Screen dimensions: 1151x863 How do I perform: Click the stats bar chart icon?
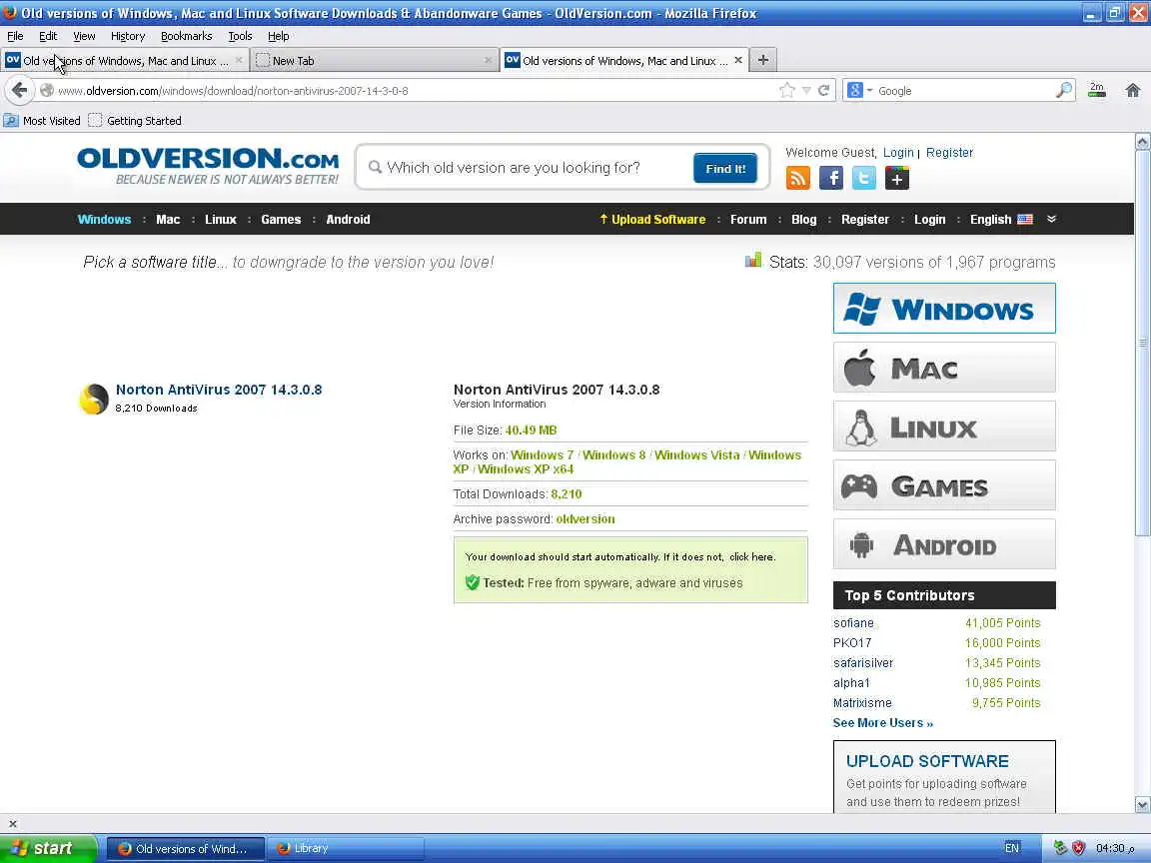tap(753, 261)
